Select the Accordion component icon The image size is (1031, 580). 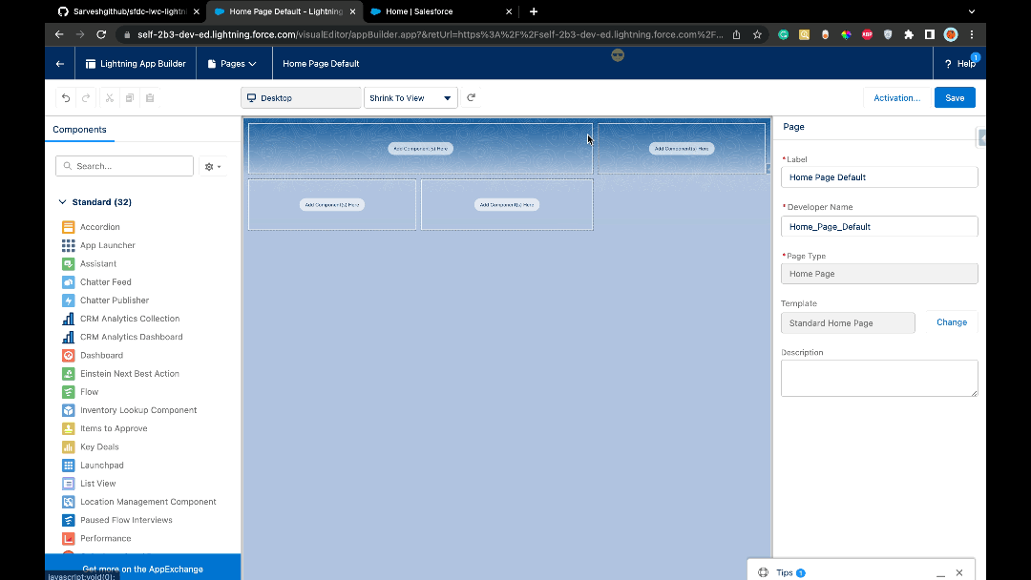pos(69,227)
